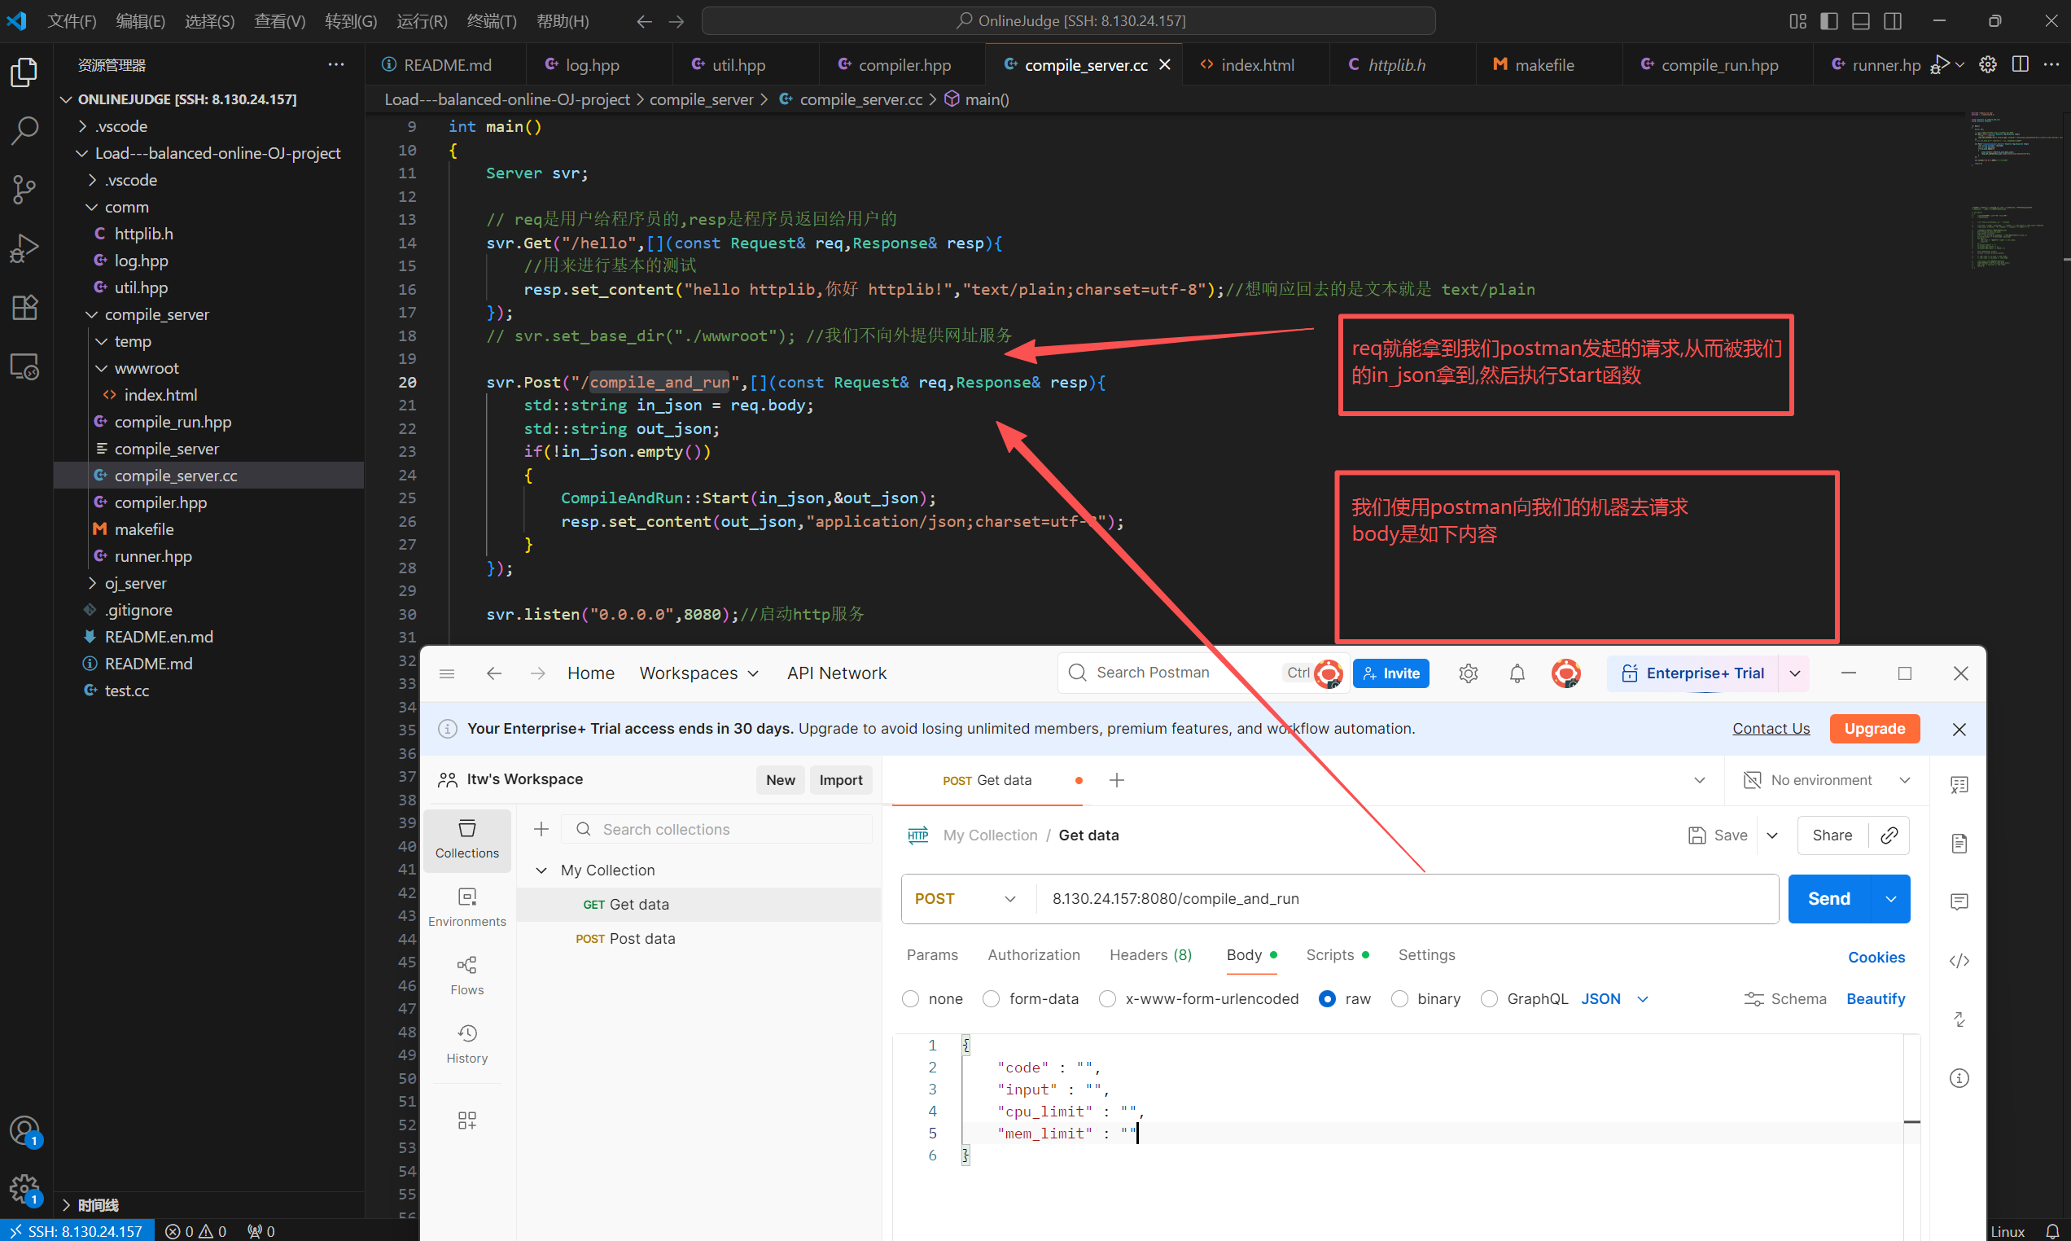The height and width of the screenshot is (1241, 2071).
Task: Select x-www-form-urlencoded radio
Action: (x=1107, y=998)
